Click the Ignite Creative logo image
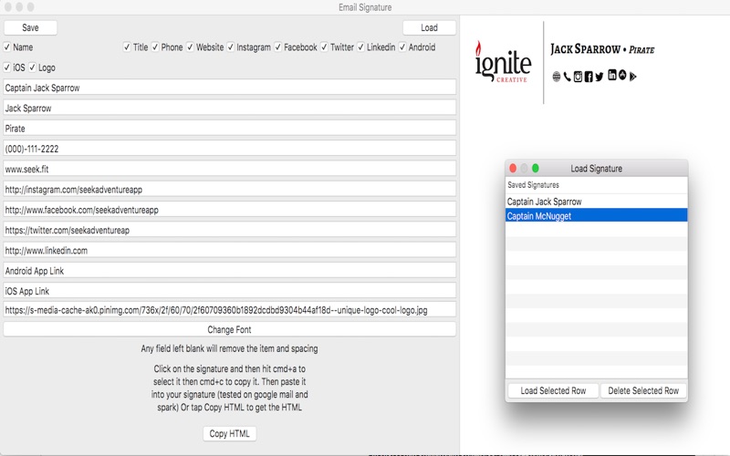This screenshot has height=456, width=730. click(503, 62)
